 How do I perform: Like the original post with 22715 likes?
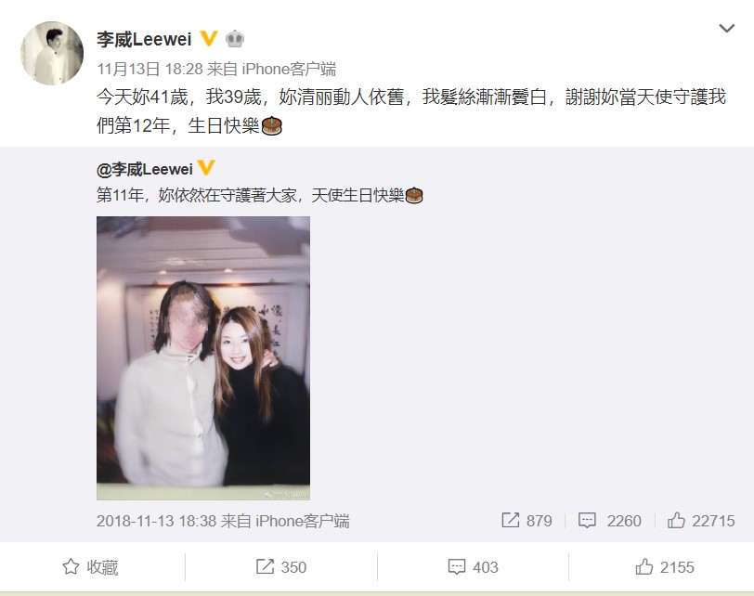(x=701, y=521)
